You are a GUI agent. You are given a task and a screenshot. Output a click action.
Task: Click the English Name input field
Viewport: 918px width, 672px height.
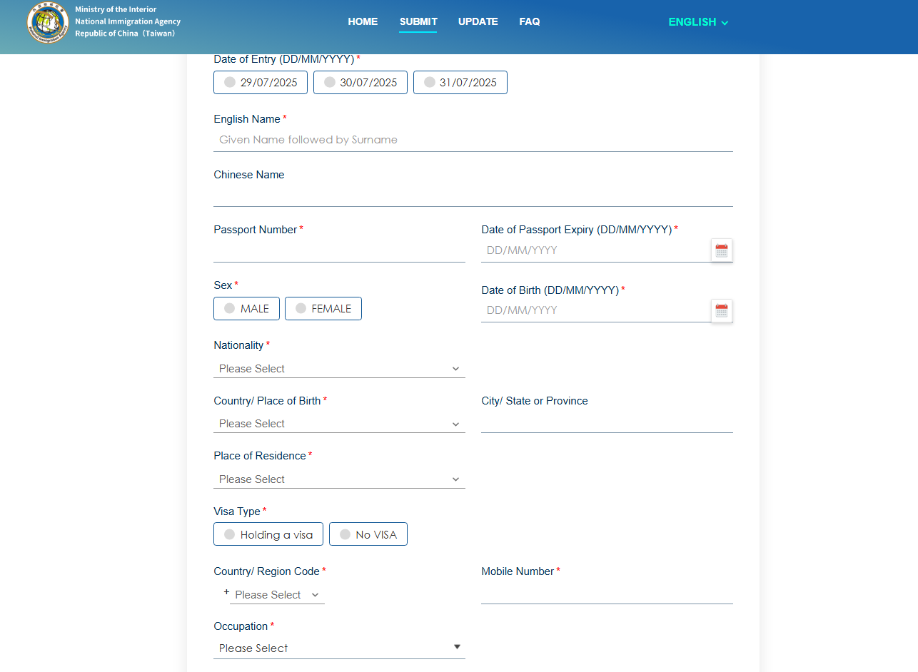[x=473, y=140]
